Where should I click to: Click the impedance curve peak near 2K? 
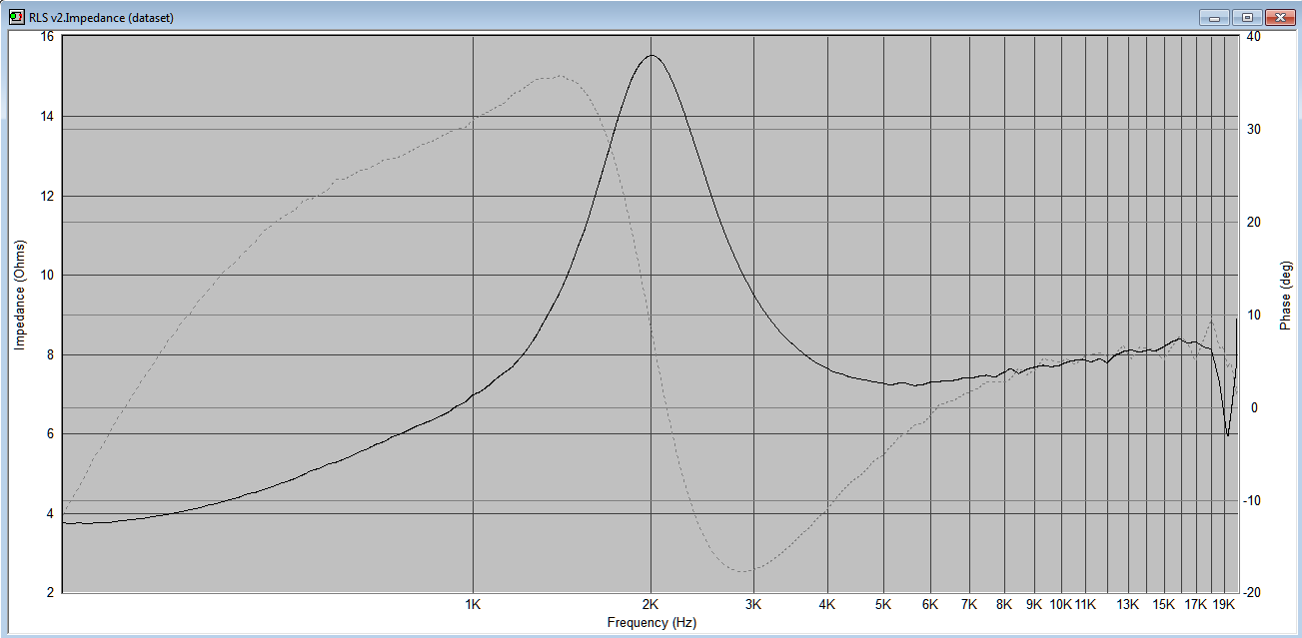(x=652, y=56)
